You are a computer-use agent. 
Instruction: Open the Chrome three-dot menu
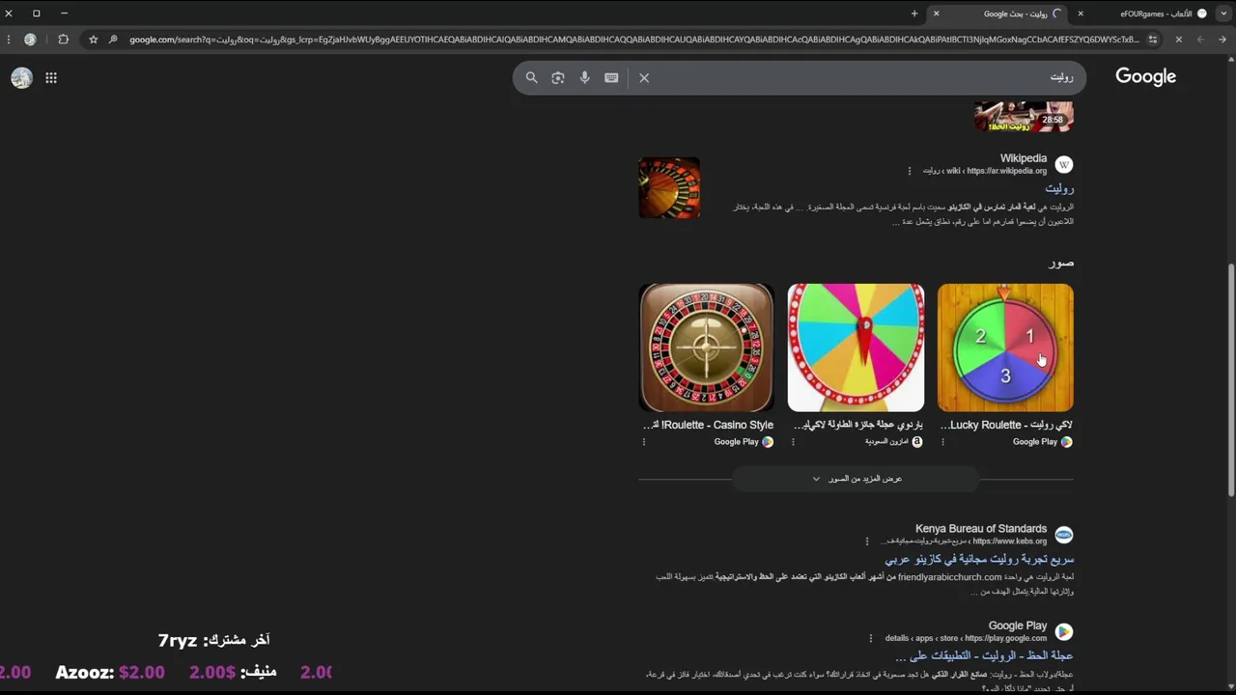click(9, 40)
